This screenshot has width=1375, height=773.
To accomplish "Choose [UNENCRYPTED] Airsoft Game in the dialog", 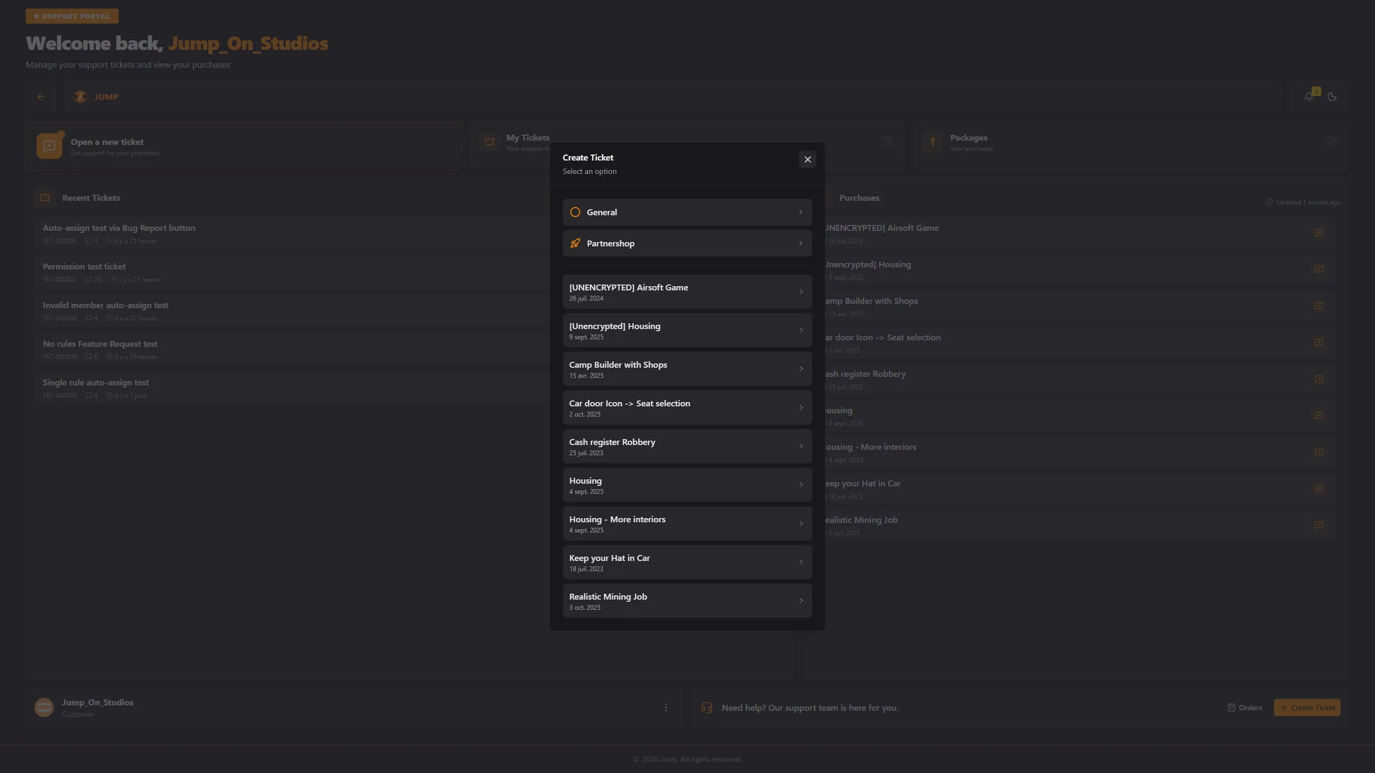I will 687,291.
